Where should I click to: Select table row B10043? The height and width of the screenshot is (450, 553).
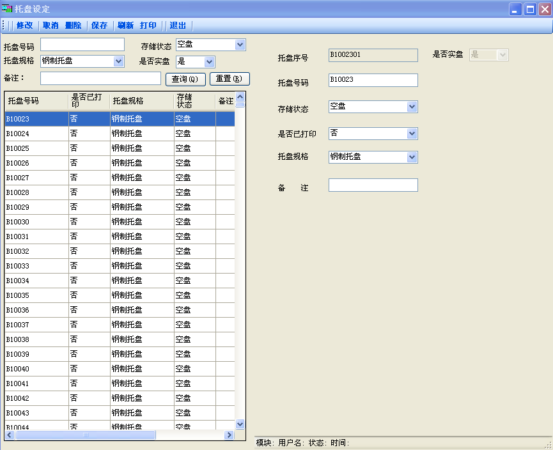120,413
